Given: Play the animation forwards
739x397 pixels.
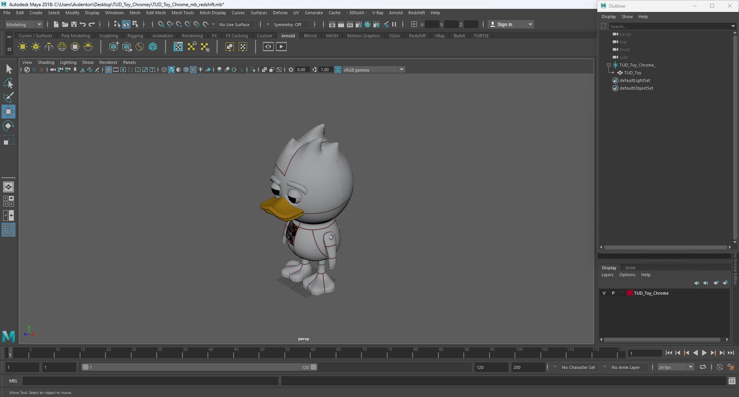Looking at the screenshot, I should [704, 353].
